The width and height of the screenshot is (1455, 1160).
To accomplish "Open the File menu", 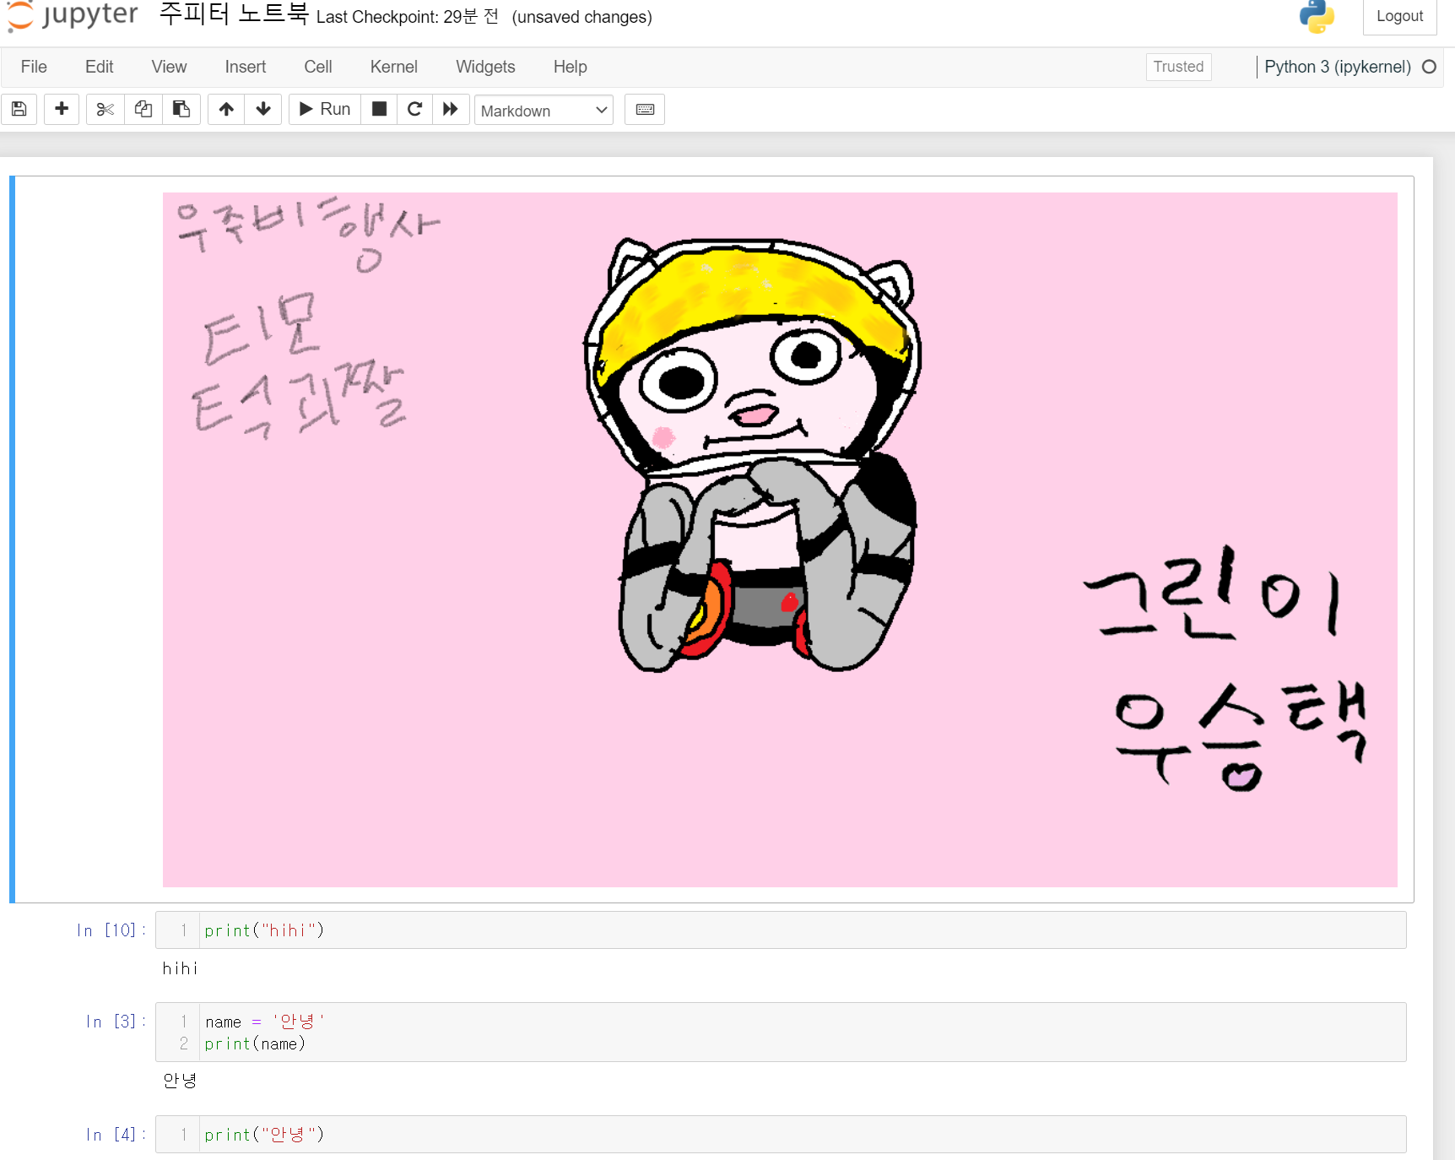I will coord(34,67).
